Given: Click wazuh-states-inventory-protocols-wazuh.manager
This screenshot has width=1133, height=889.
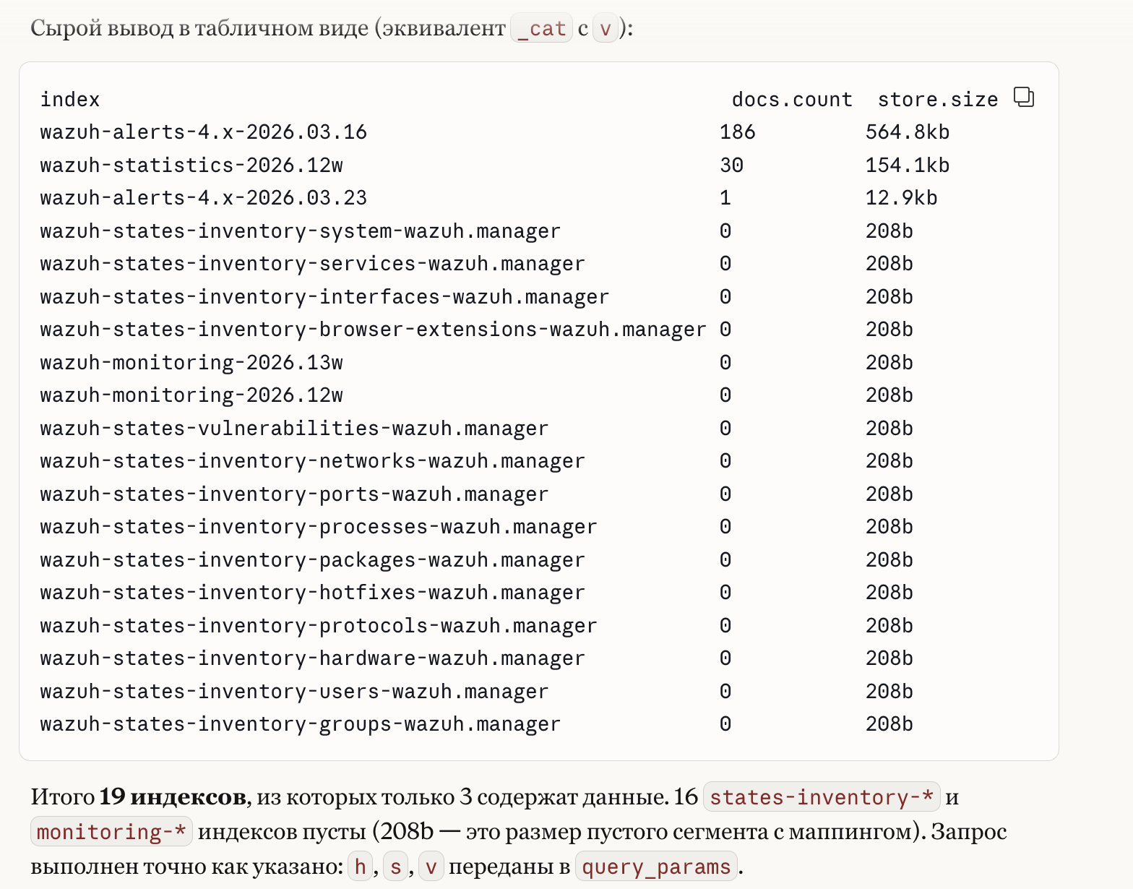Looking at the screenshot, I should coord(319,626).
